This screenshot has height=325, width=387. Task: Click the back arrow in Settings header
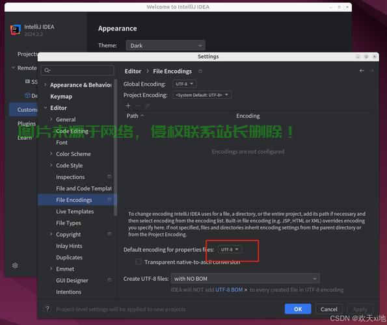coord(362,71)
